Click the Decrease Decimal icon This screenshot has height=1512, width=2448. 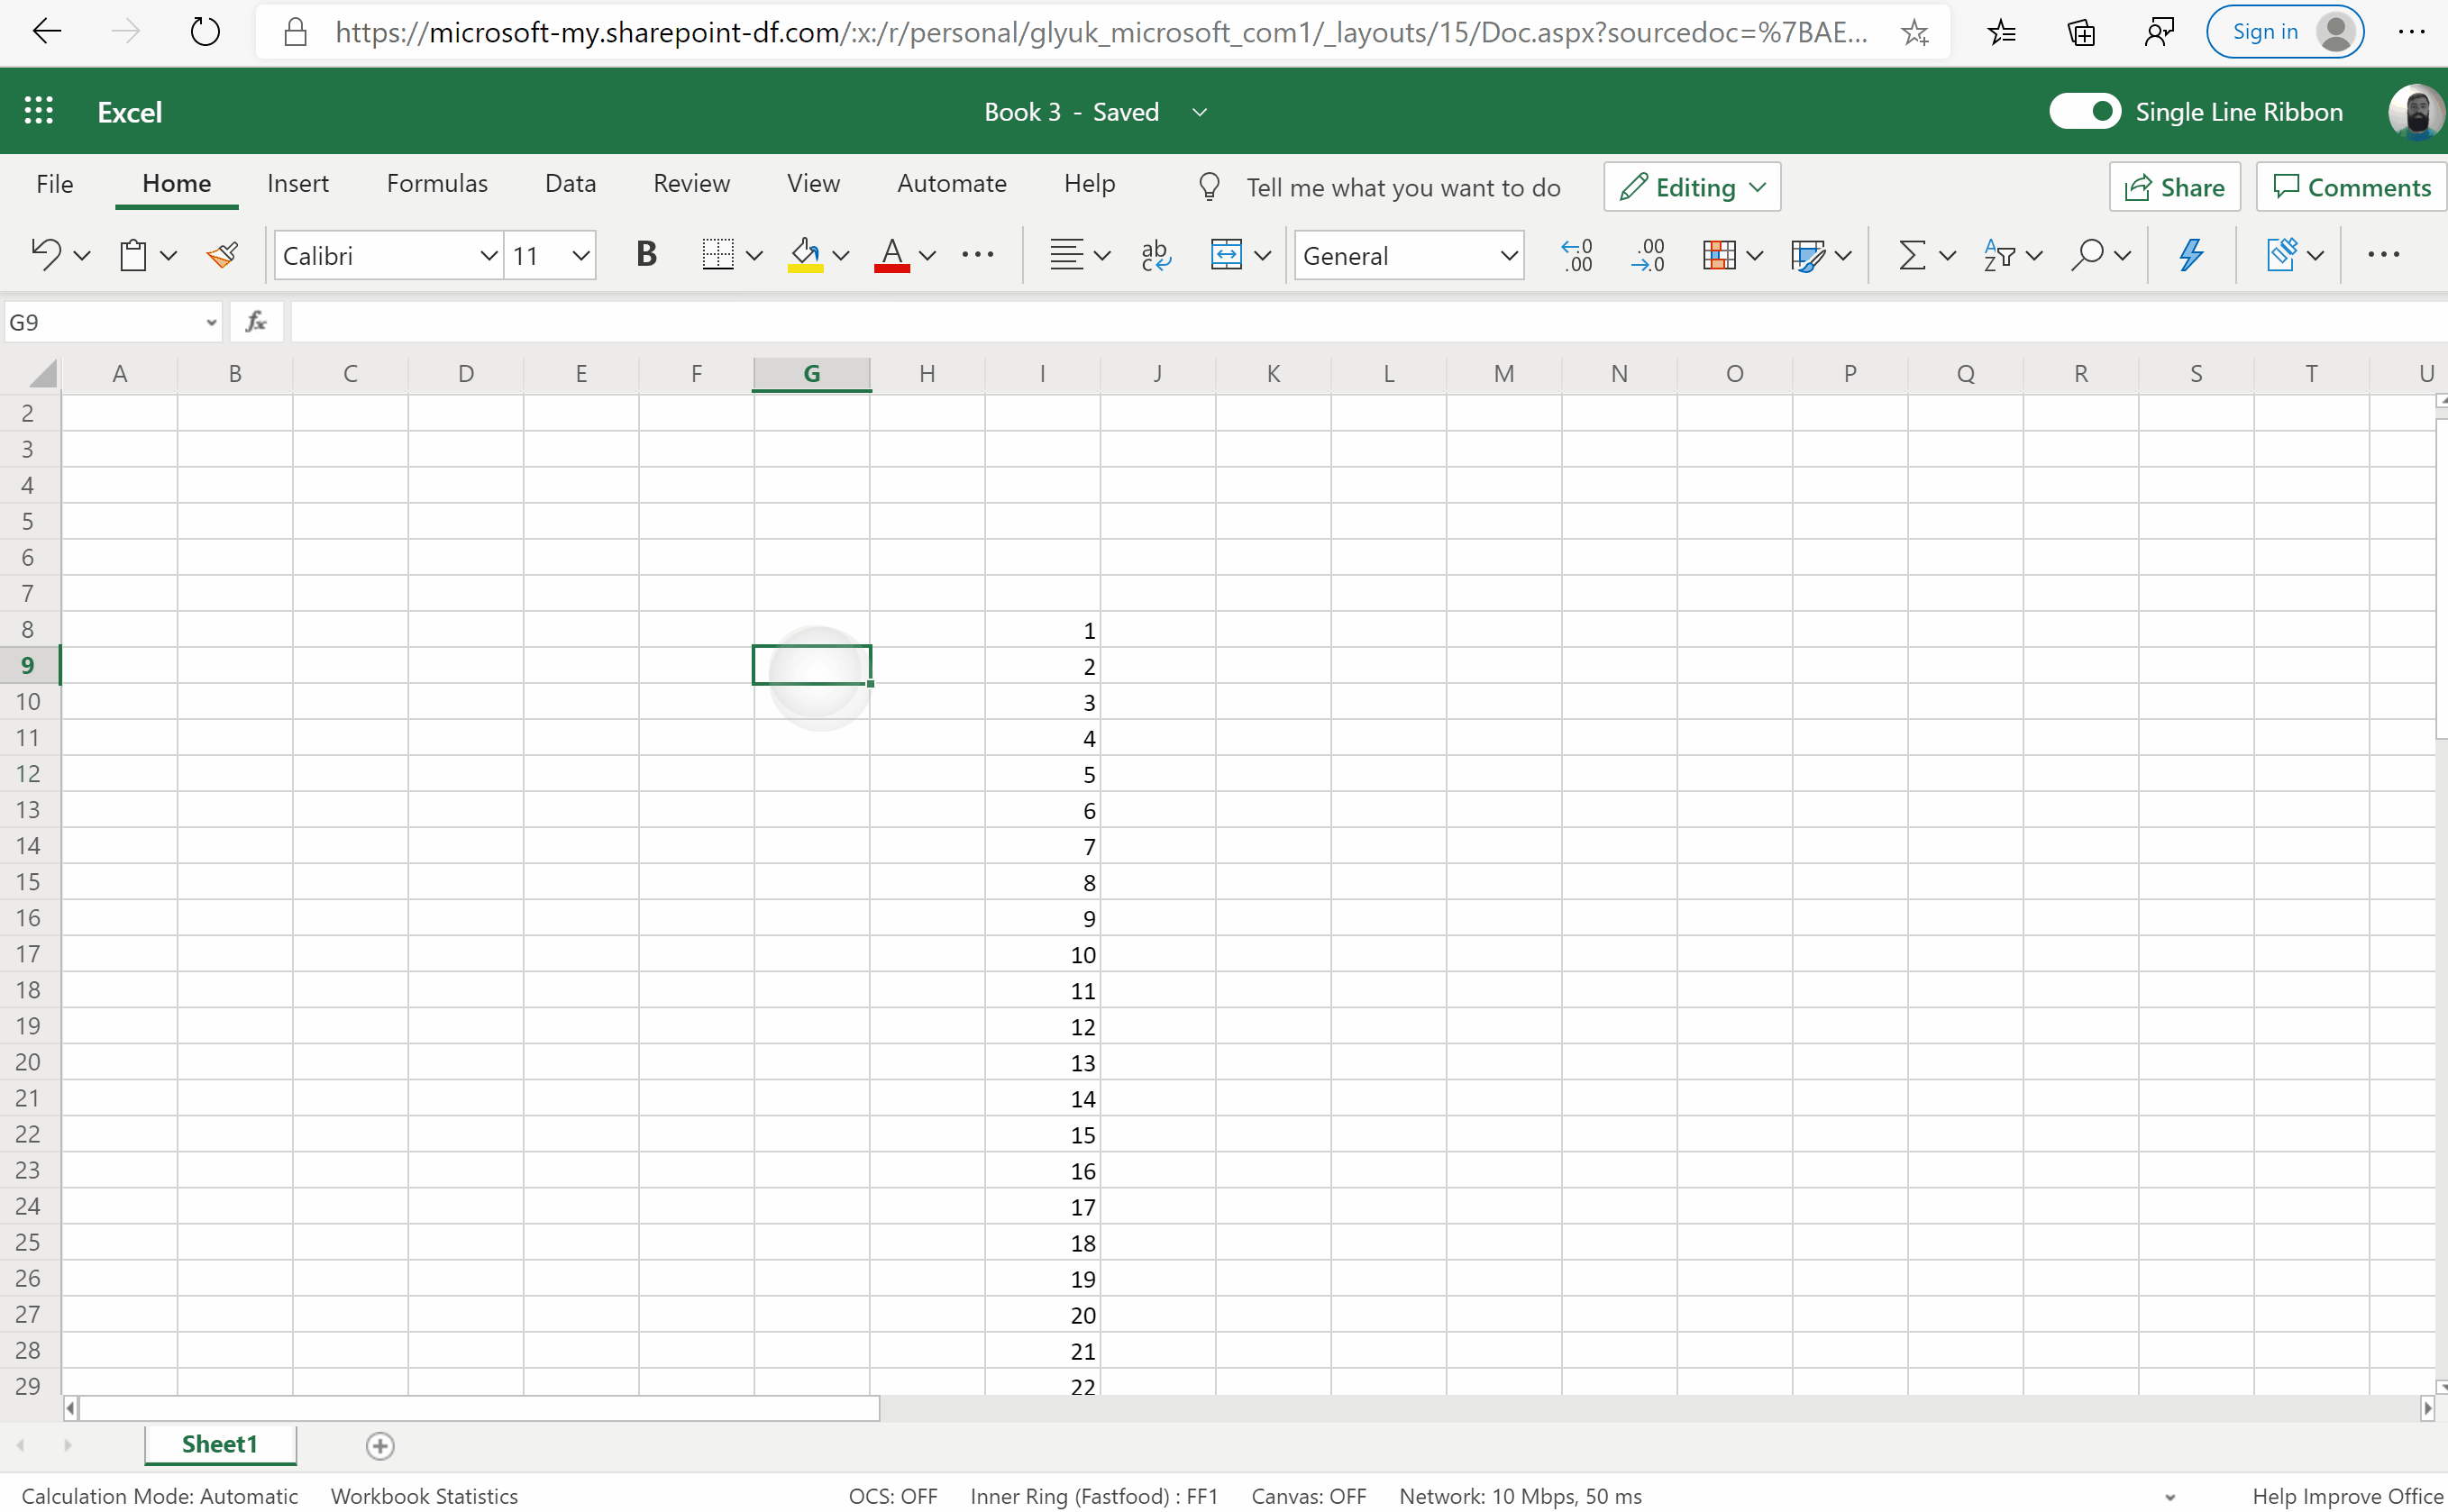pos(1646,255)
